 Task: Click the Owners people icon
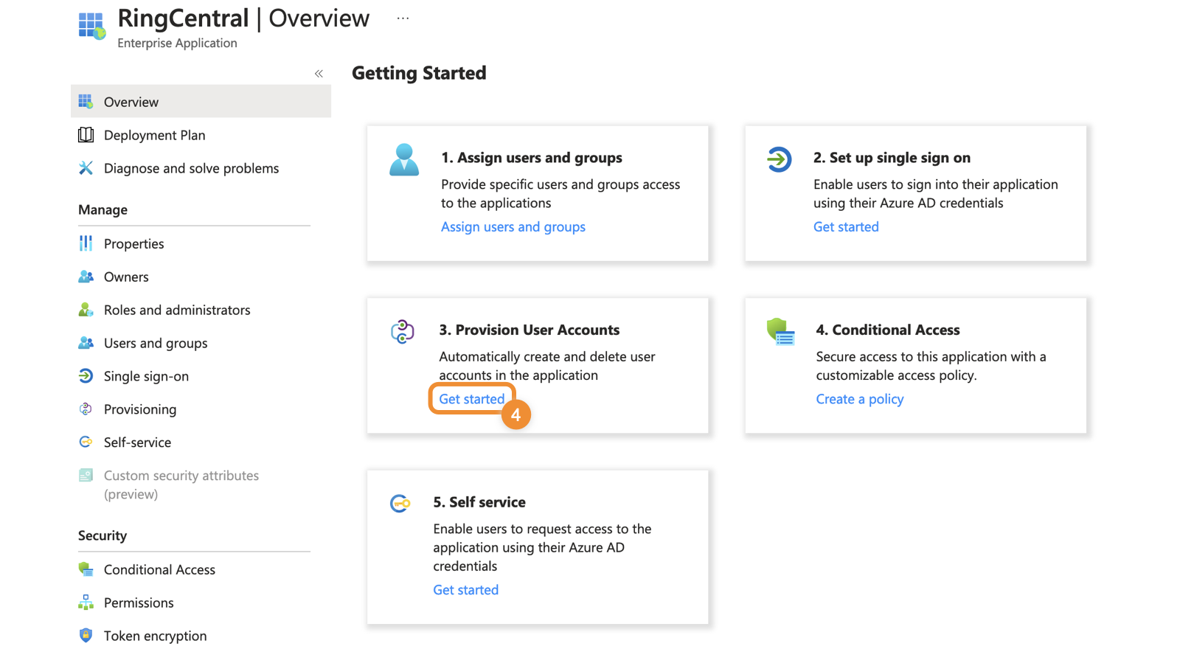(86, 277)
